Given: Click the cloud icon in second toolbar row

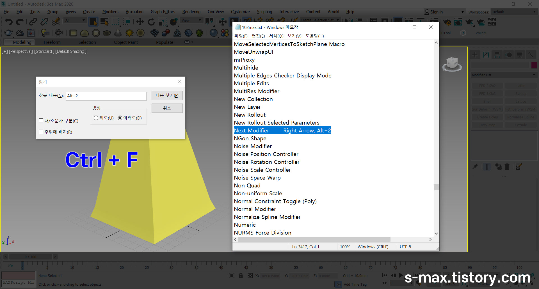Looking at the screenshot, I should (20, 33).
